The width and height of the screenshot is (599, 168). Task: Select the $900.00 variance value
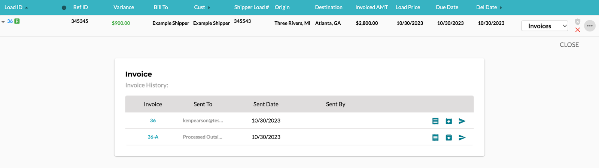tap(121, 23)
